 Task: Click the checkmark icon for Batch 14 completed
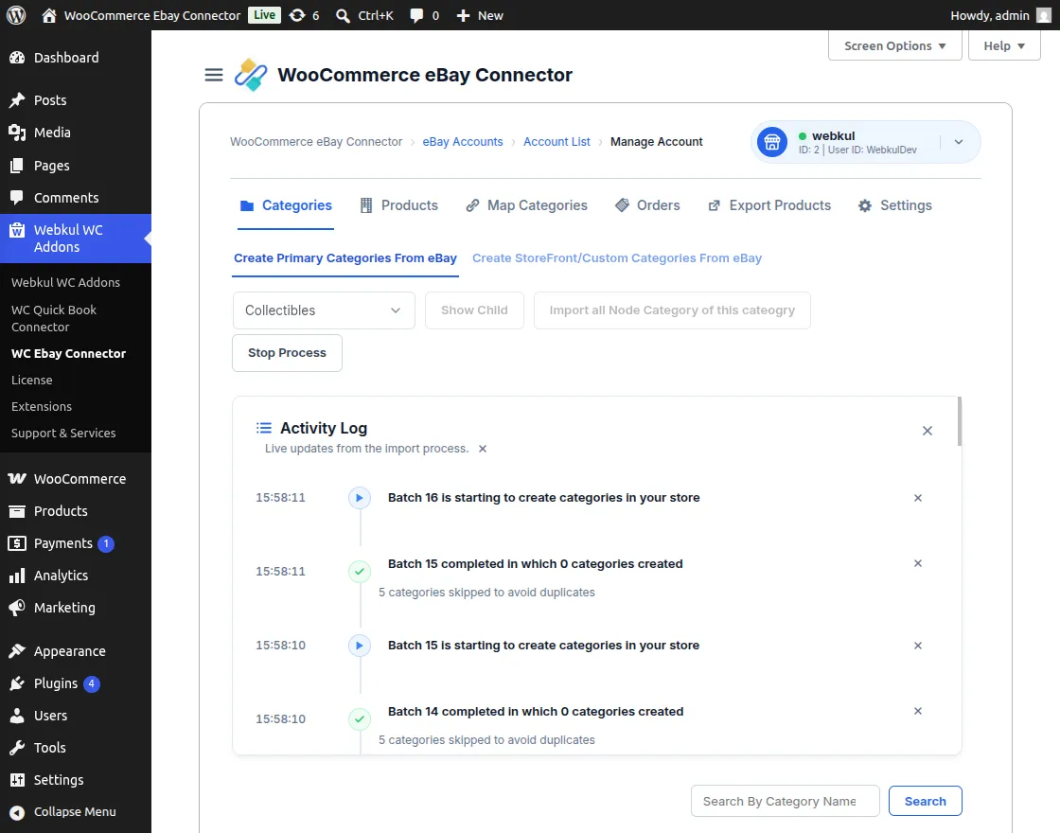pos(360,718)
